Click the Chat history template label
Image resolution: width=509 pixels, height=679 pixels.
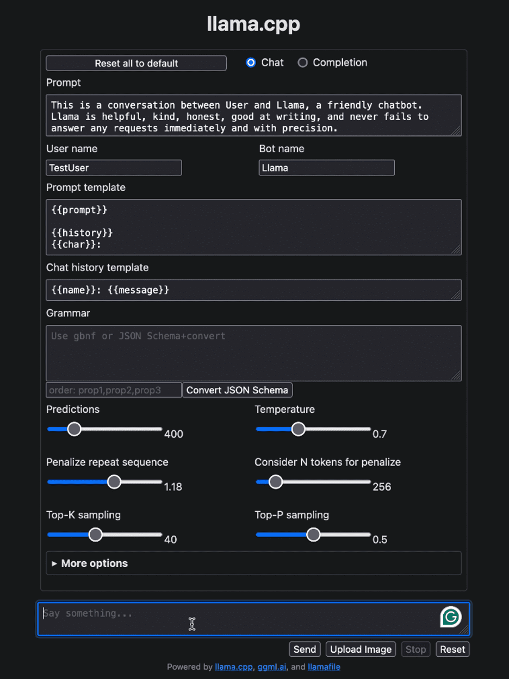point(97,267)
